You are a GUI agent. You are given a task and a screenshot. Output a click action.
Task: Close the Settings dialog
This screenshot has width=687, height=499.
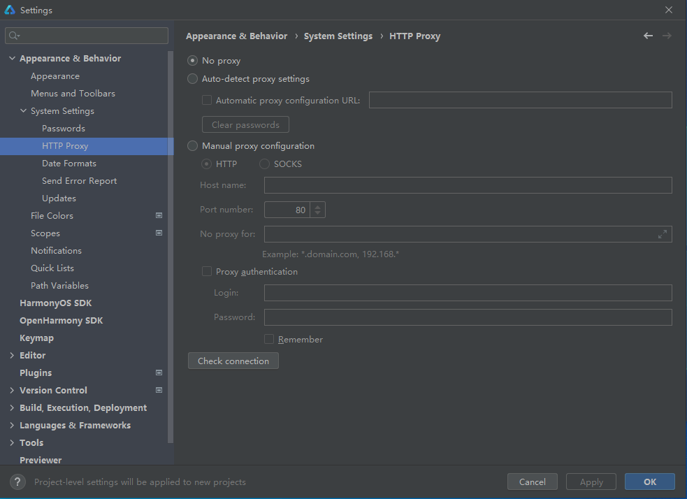[669, 10]
